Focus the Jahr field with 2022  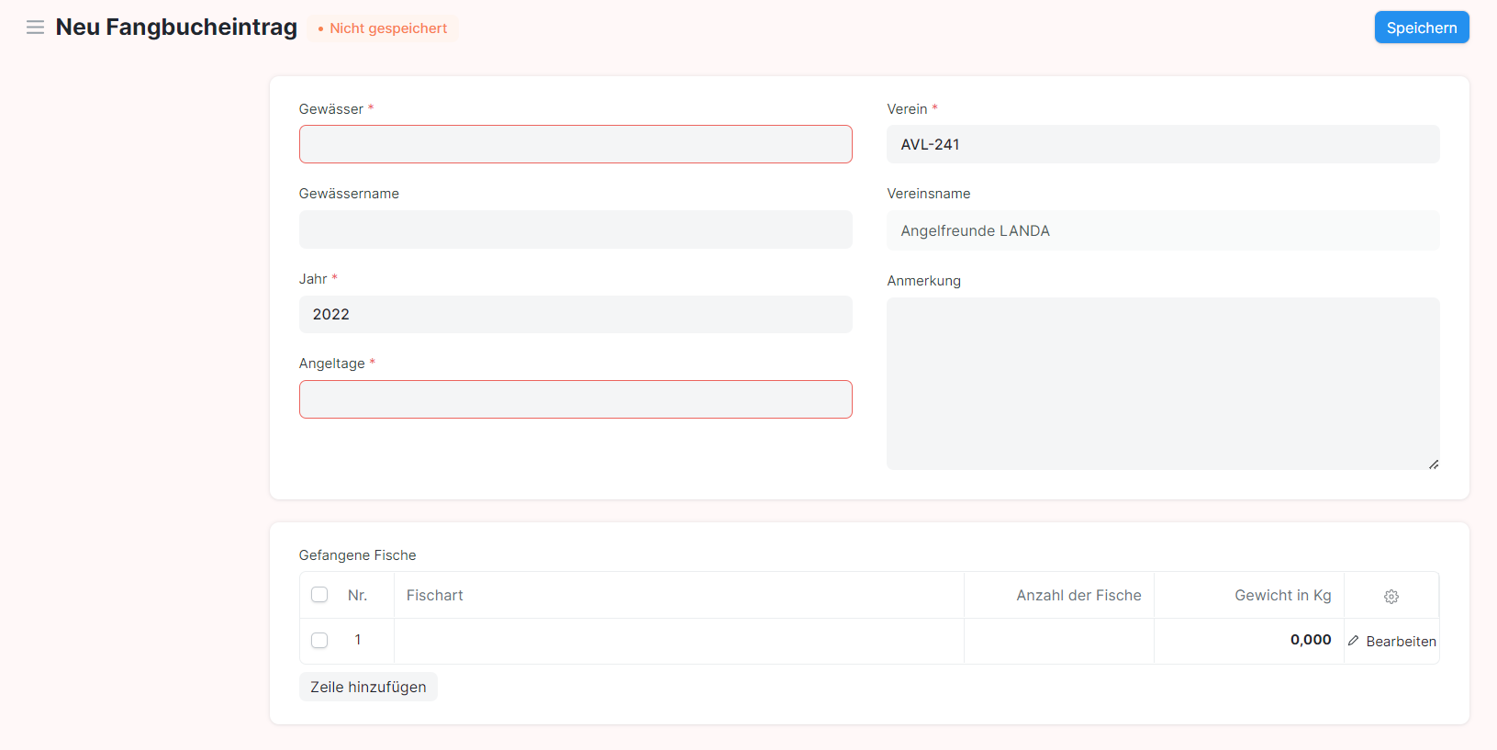(575, 314)
